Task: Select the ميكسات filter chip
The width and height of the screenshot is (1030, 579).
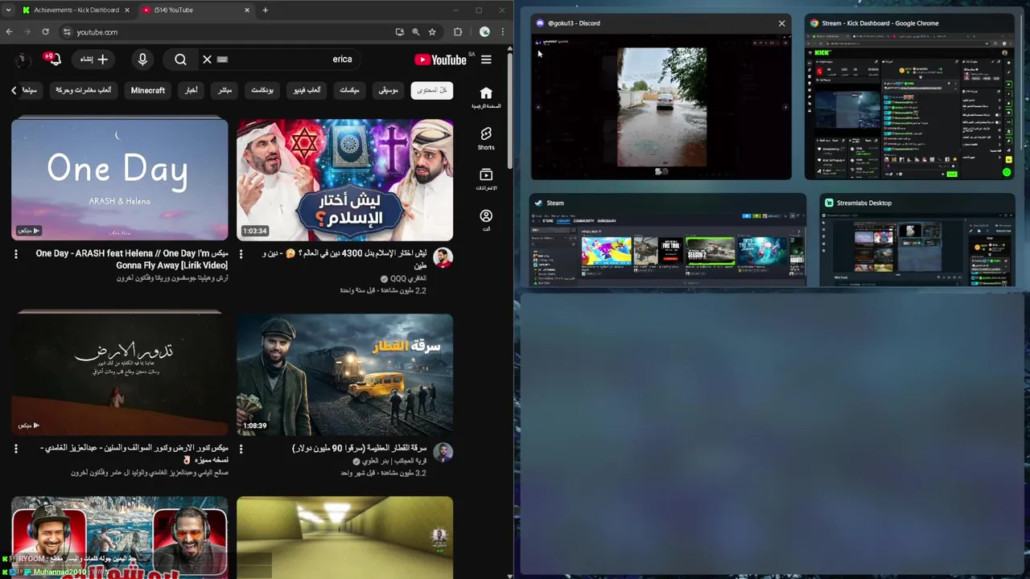Action: click(349, 90)
